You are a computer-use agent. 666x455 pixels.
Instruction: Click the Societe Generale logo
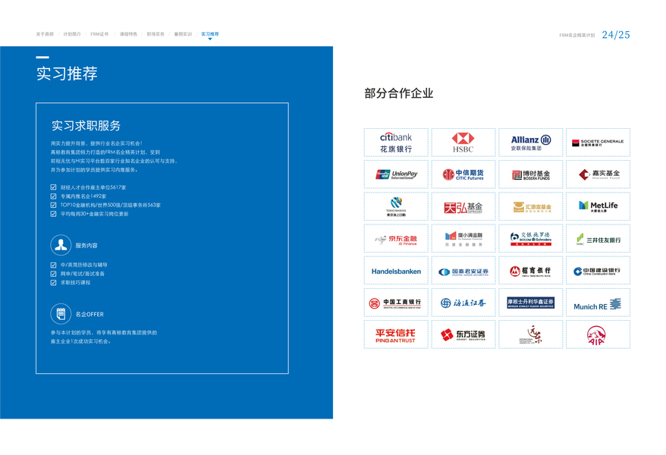point(598,143)
